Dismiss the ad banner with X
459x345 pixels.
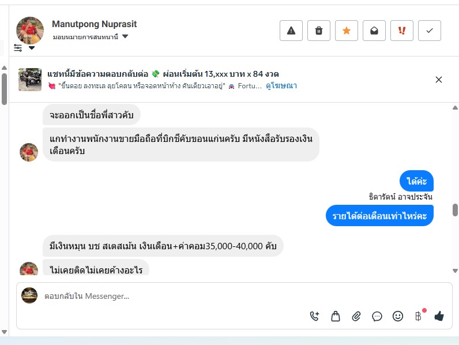pos(439,80)
